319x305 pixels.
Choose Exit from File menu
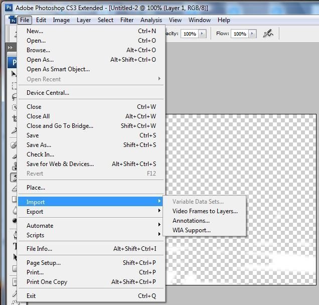[x=91, y=295]
